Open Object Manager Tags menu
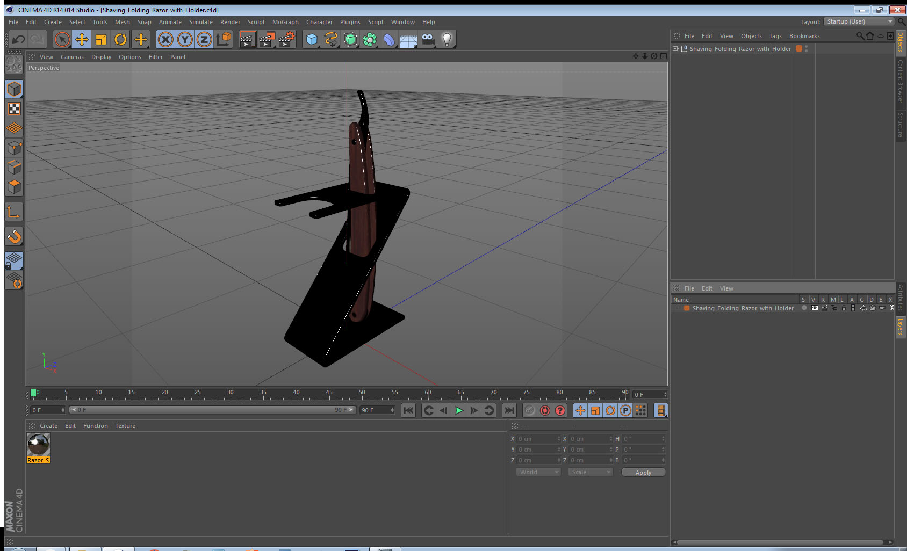This screenshot has height=551, width=907. pos(775,36)
